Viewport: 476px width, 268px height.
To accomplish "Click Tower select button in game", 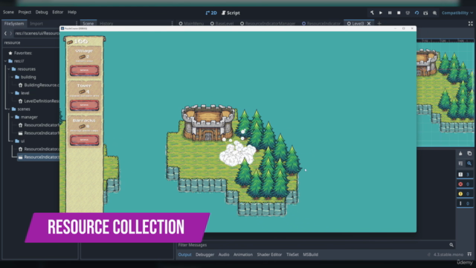I will coord(84,105).
